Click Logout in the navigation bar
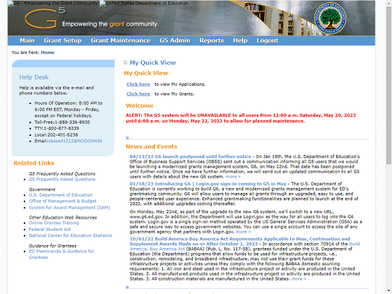The width and height of the screenshot is (392, 294). [x=268, y=40]
